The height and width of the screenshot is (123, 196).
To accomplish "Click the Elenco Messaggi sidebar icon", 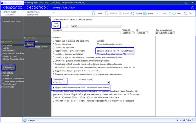I will point(2,84).
